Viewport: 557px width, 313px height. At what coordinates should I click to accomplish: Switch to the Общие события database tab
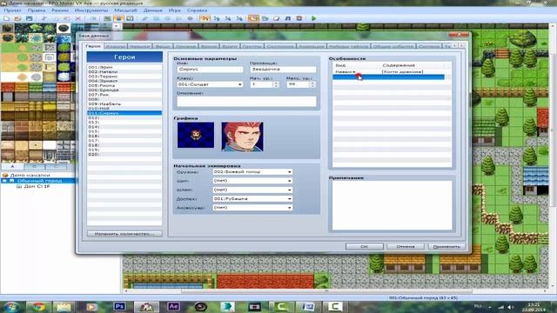tap(393, 46)
